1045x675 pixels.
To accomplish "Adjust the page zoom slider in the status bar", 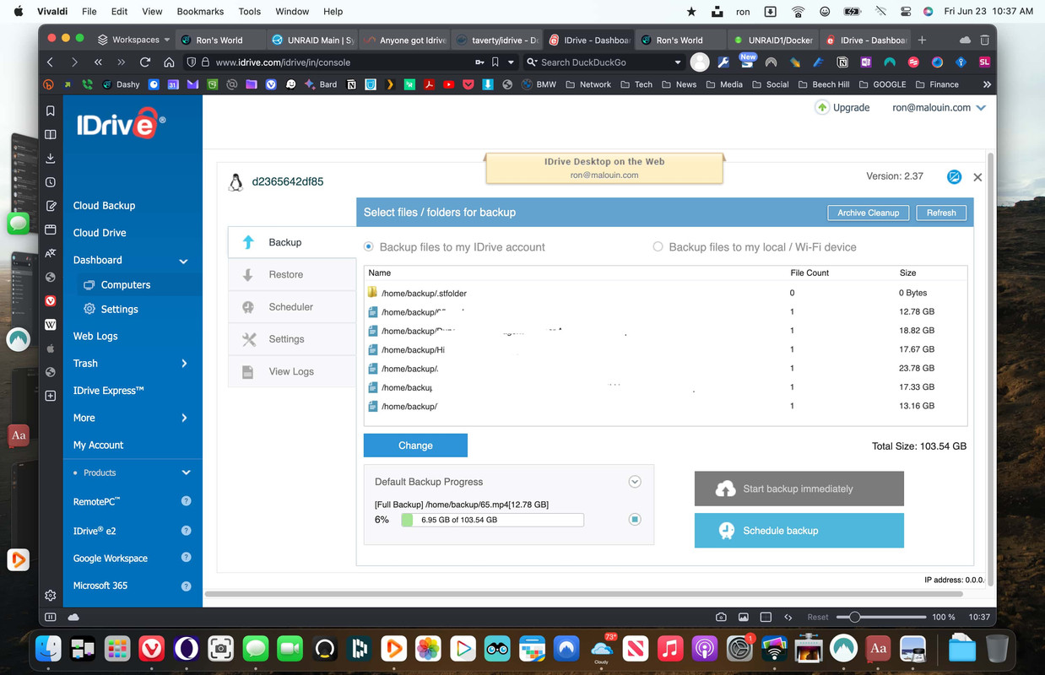I will click(855, 617).
